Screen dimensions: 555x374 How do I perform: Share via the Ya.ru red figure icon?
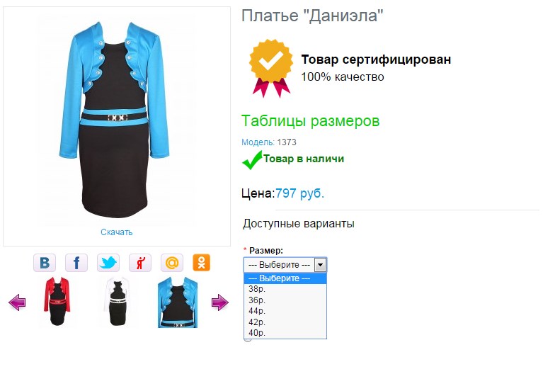(140, 263)
